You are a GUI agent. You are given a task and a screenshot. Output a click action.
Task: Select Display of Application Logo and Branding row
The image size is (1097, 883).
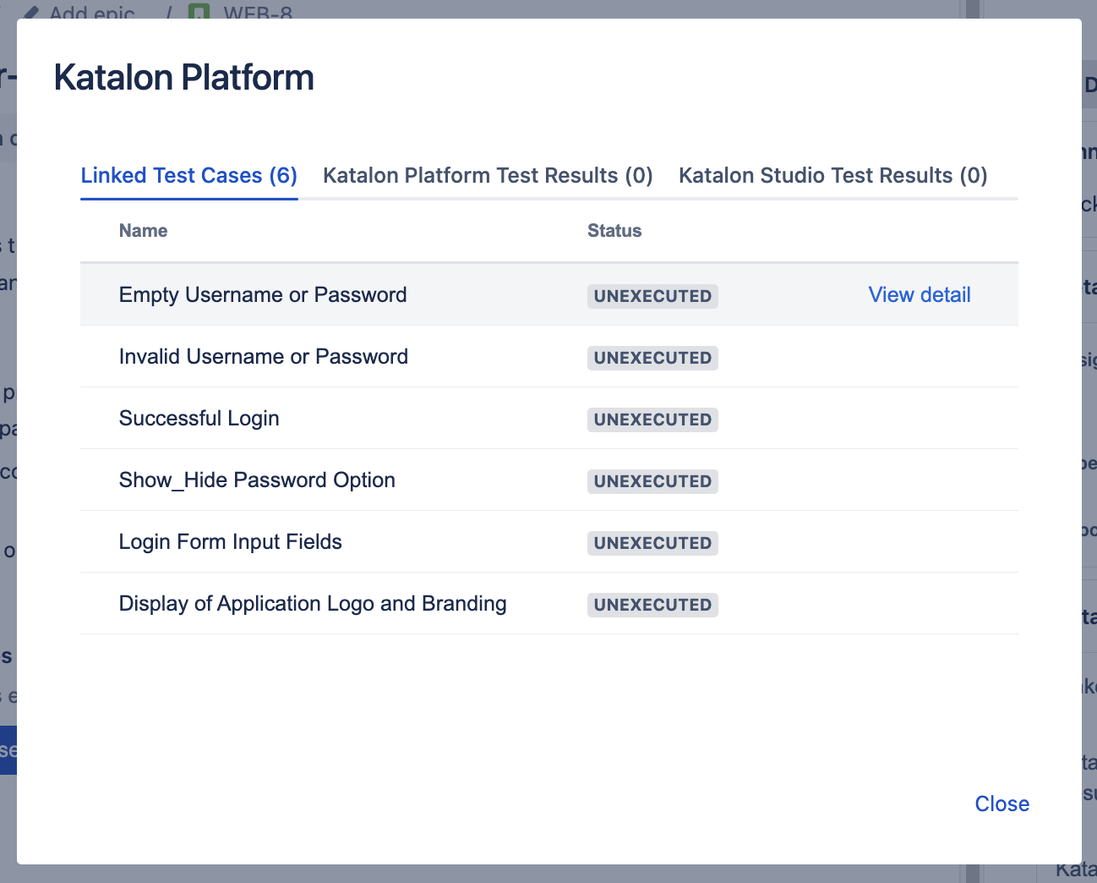click(549, 603)
